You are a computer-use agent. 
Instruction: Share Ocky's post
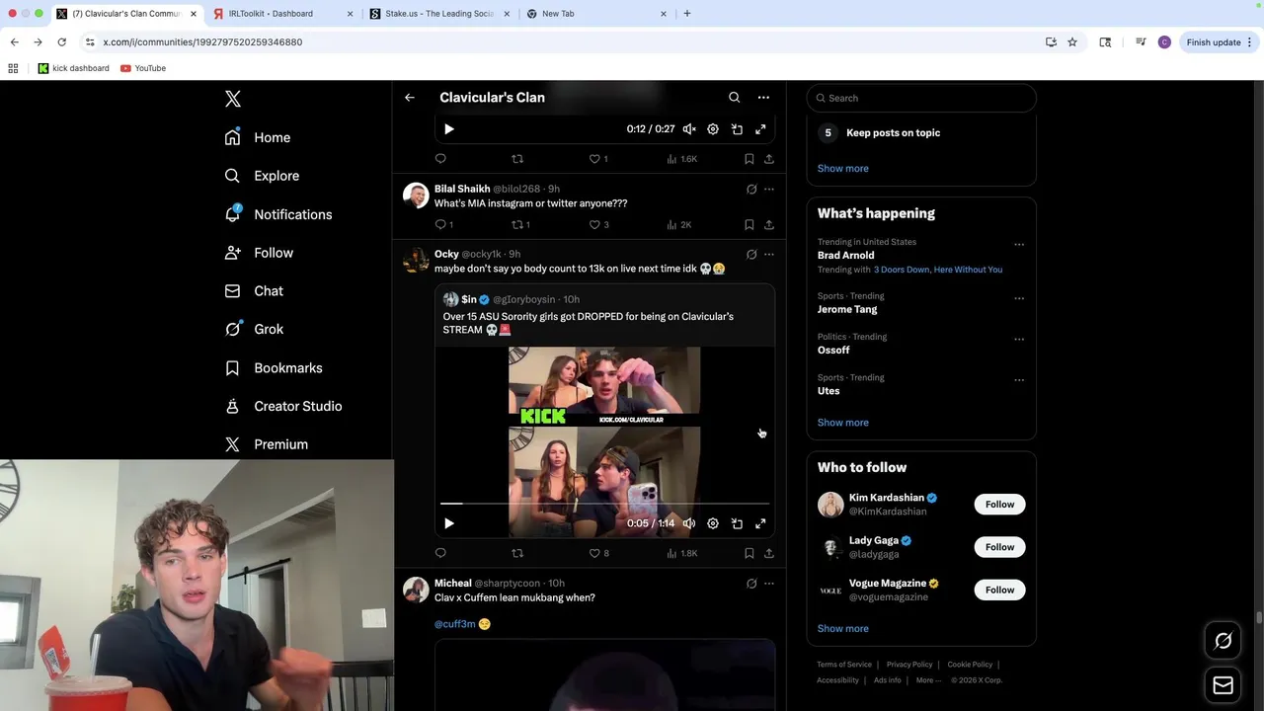click(769, 554)
